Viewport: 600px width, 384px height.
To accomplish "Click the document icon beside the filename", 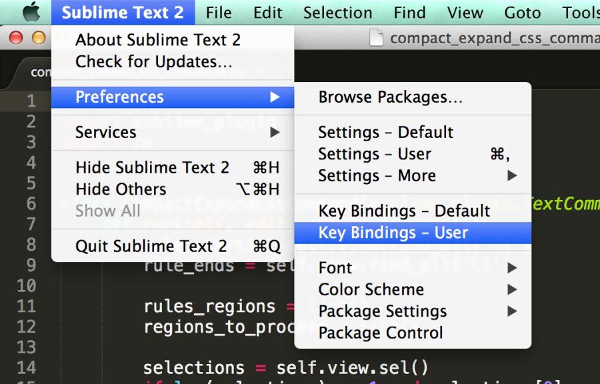I will point(377,38).
